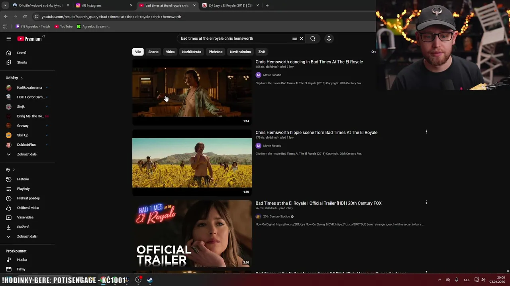Show hidden icons in system tray
This screenshot has width=510, height=286.
tap(439, 280)
